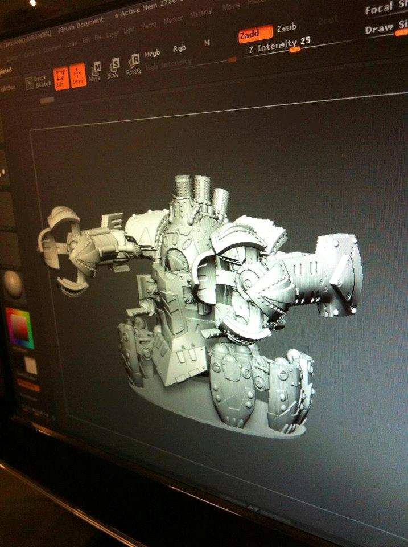Open Quick Sketch mode
The width and height of the screenshot is (408, 547).
(39, 81)
